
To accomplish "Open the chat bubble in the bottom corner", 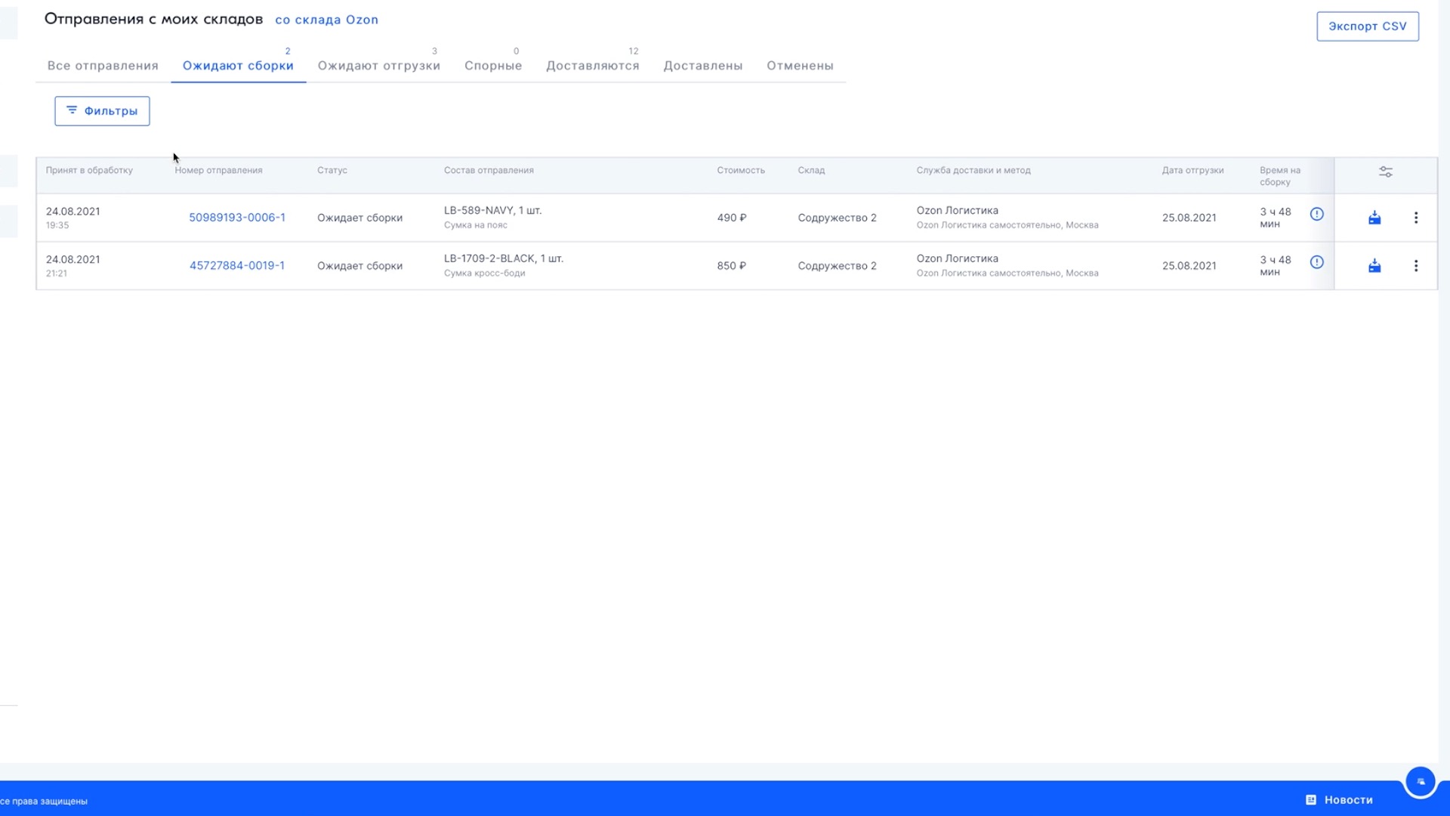I will pyautogui.click(x=1421, y=782).
